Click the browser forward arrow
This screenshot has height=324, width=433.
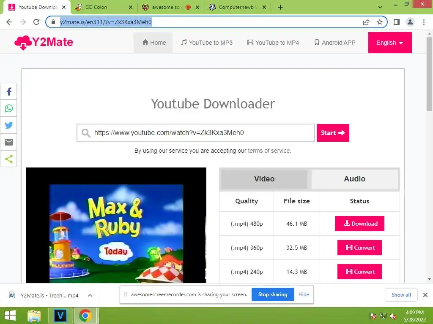[x=23, y=22]
